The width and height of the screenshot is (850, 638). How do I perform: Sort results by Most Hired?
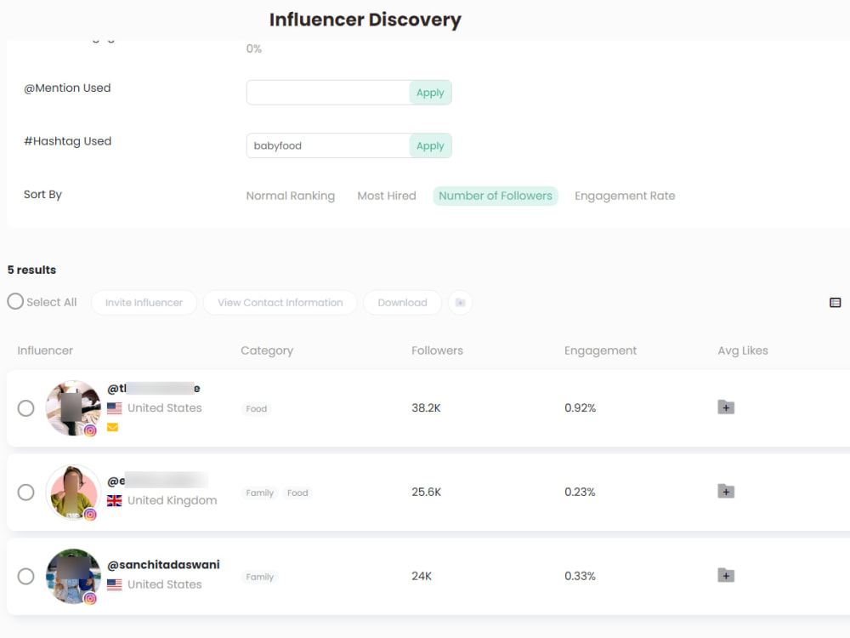(387, 196)
